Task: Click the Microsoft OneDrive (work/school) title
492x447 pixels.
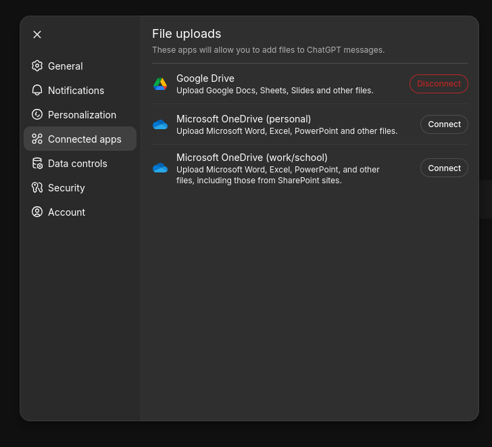Action: (x=251, y=158)
